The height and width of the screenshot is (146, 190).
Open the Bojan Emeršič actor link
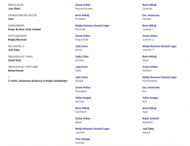coord(151,119)
